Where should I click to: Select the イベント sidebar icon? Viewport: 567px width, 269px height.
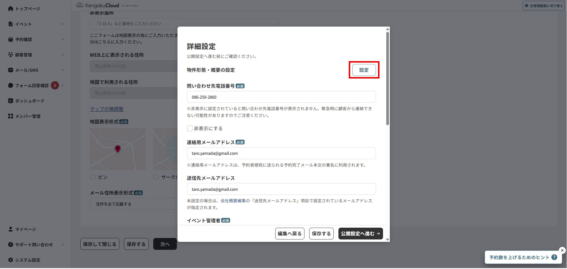11,24
